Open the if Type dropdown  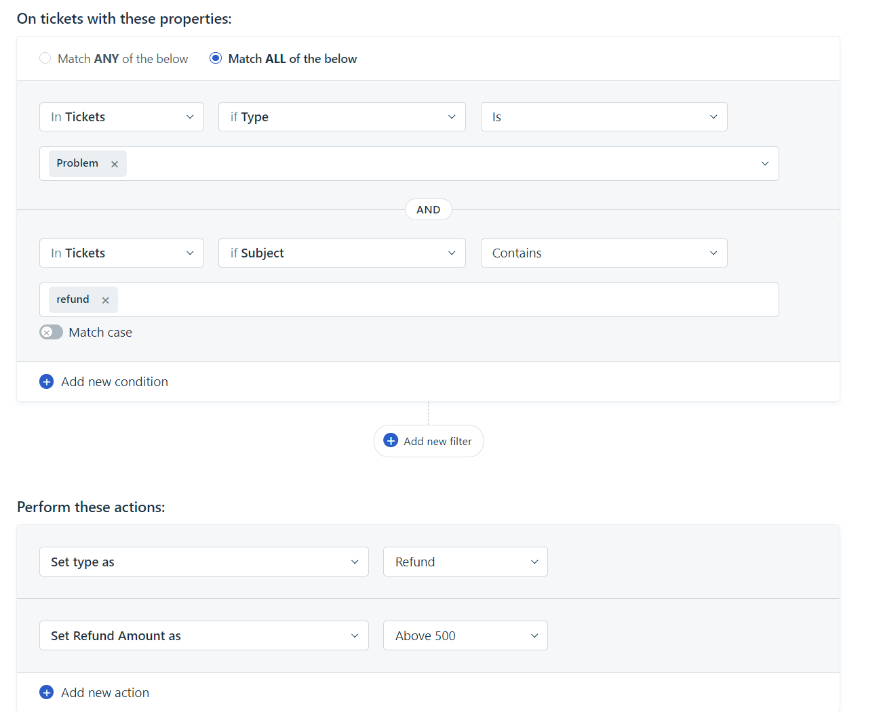[342, 117]
